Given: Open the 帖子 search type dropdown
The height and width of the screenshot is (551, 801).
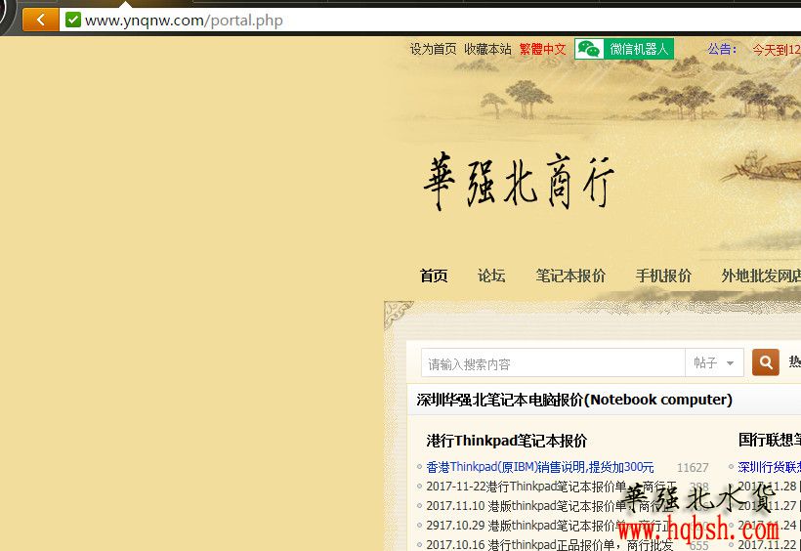Looking at the screenshot, I should (x=714, y=362).
